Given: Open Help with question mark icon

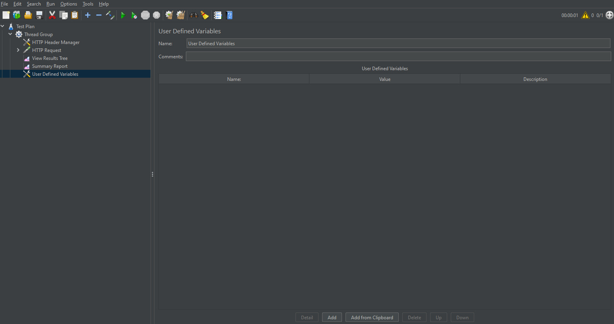Looking at the screenshot, I should [229, 15].
